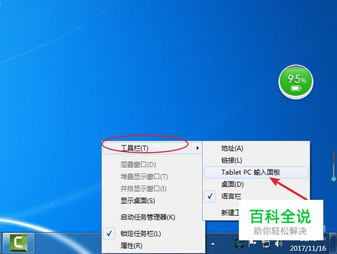Open 属性(R) from the context menu
Image resolution: width=337 pixels, height=254 pixels.
point(152,245)
